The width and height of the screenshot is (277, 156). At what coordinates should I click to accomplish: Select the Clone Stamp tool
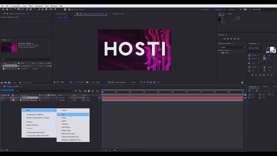click(x=42, y=10)
